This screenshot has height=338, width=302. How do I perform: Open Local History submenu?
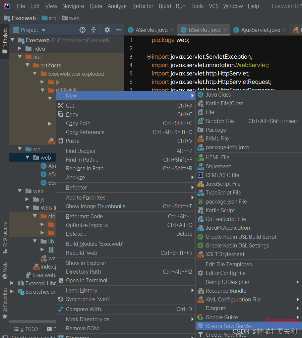[126, 291]
